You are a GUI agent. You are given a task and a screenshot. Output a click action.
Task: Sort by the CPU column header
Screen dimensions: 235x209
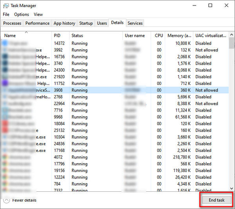[x=158, y=36]
